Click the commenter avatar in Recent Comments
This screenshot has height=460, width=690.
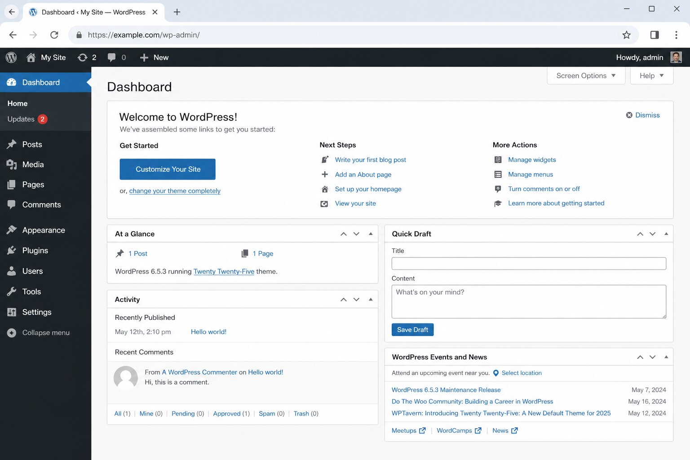pos(126,377)
